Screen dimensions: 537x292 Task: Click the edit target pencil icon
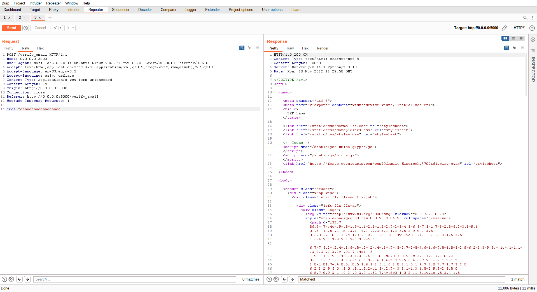[x=504, y=28]
